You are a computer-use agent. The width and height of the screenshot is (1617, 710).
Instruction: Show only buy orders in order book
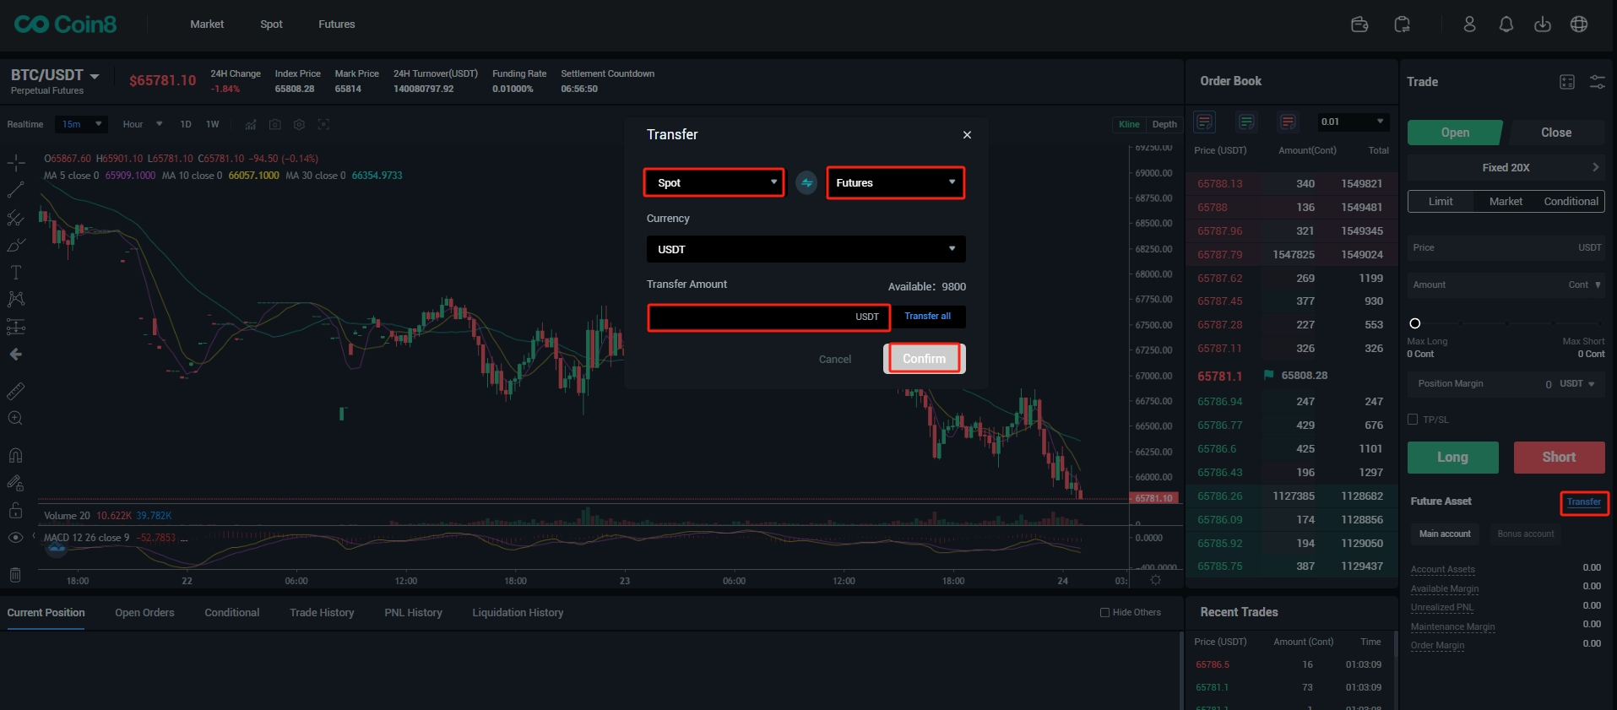click(x=1245, y=122)
